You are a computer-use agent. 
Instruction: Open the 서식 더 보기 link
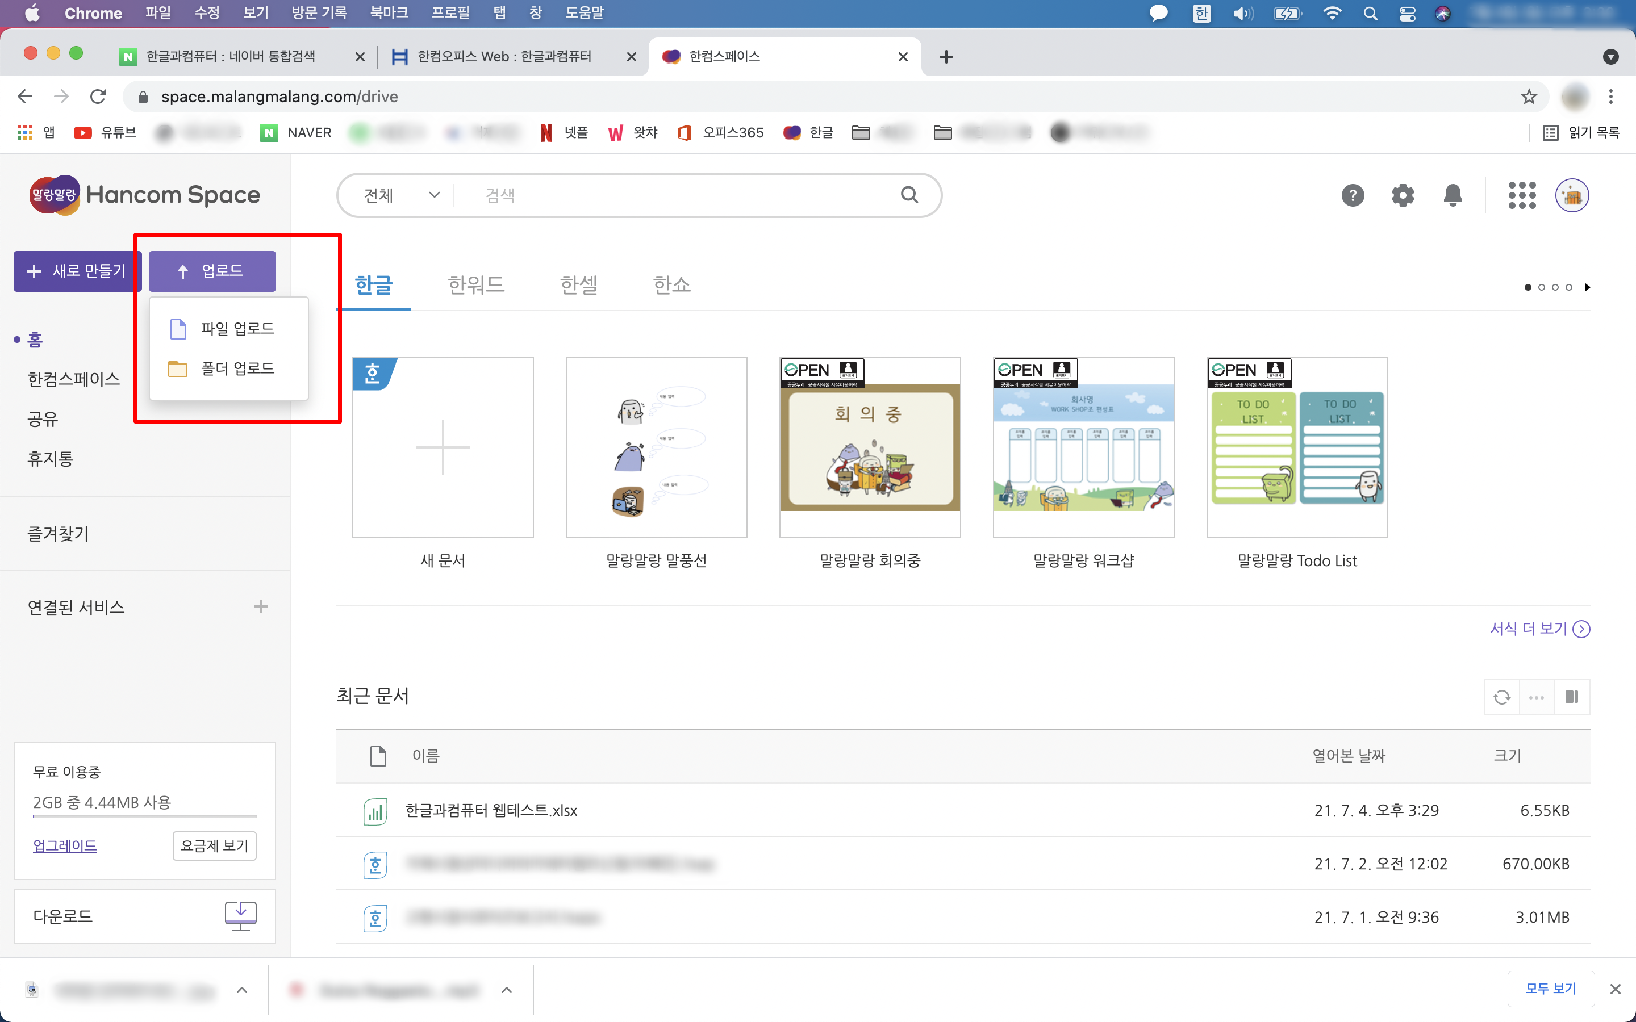point(1540,629)
